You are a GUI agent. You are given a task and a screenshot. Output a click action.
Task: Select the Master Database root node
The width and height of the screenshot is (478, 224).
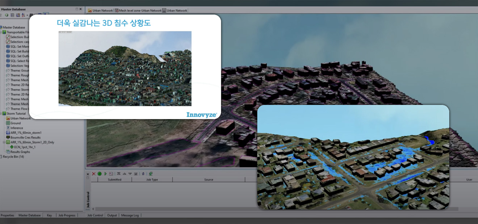pyautogui.click(x=12, y=28)
